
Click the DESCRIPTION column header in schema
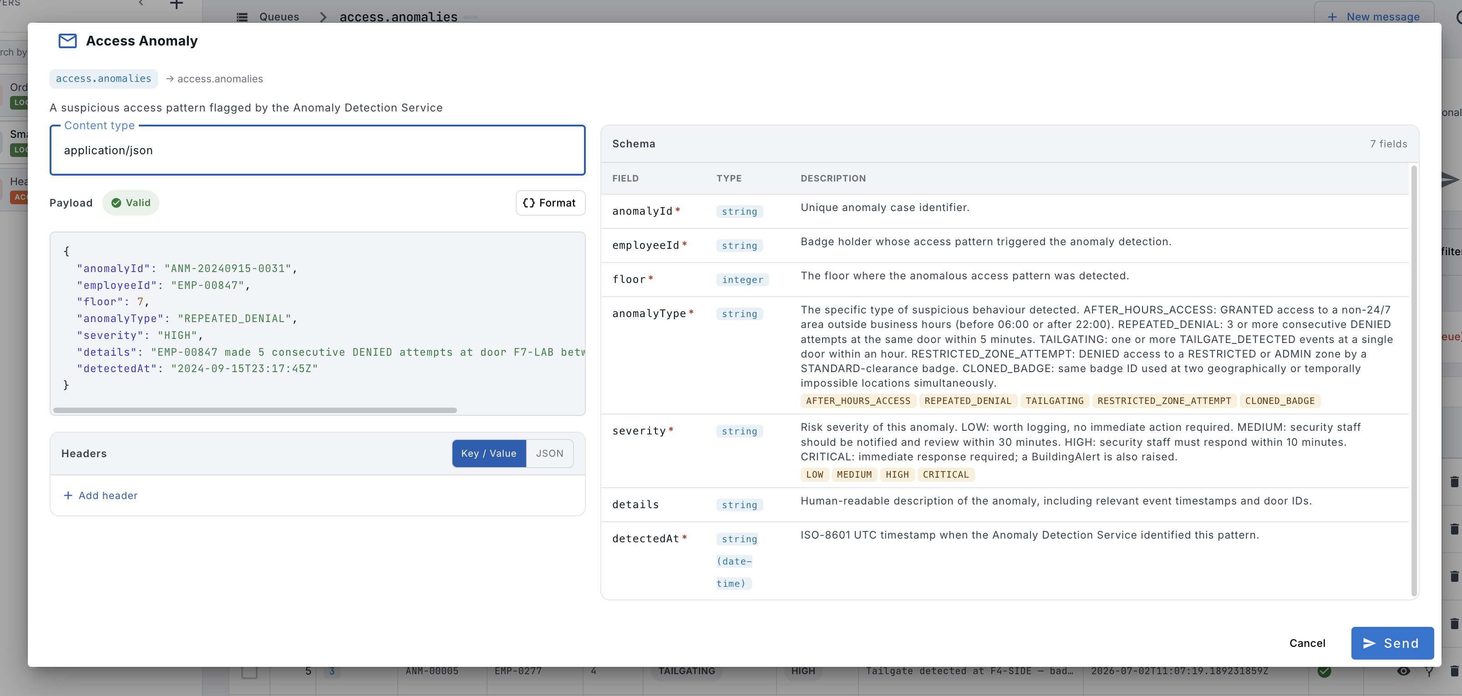(833, 178)
